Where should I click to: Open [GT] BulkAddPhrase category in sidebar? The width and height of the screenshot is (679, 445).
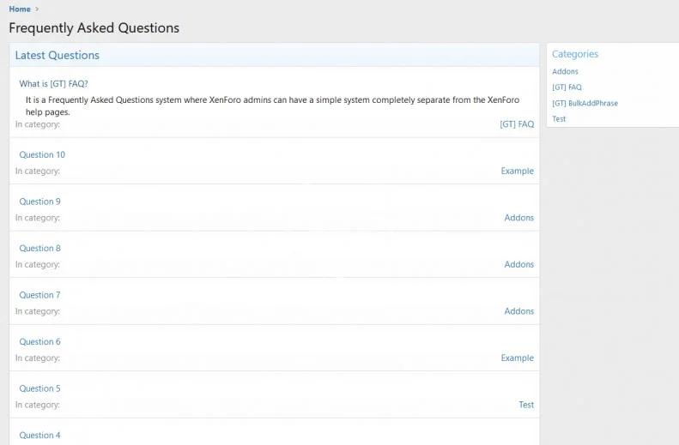click(585, 103)
